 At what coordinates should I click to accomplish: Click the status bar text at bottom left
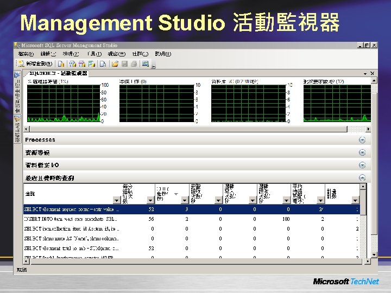pos(22,270)
